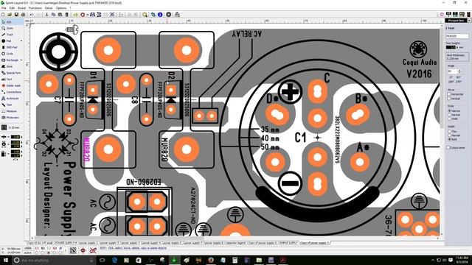Open the Extras menu
The width and height of the screenshot is (472, 265).
click(x=49, y=8)
